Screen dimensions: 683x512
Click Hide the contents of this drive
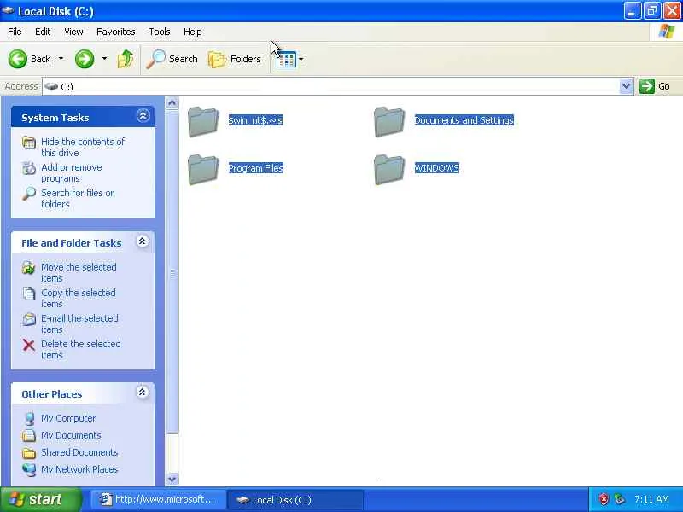click(x=83, y=147)
